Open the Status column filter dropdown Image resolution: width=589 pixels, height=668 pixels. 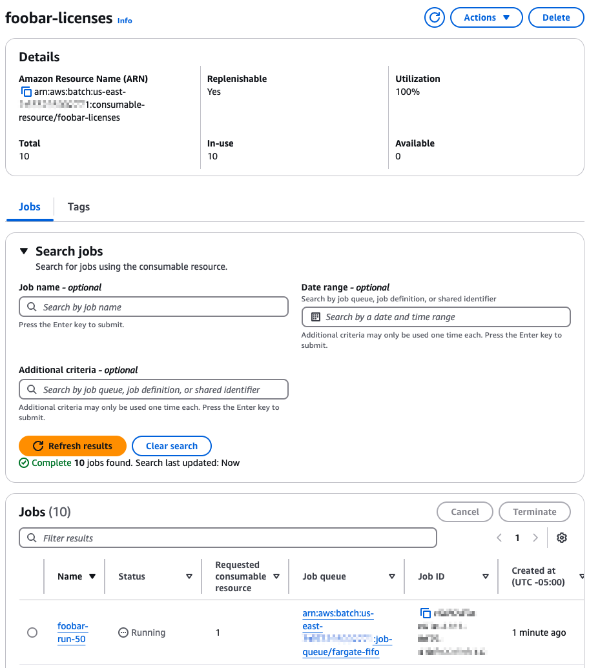(x=189, y=576)
